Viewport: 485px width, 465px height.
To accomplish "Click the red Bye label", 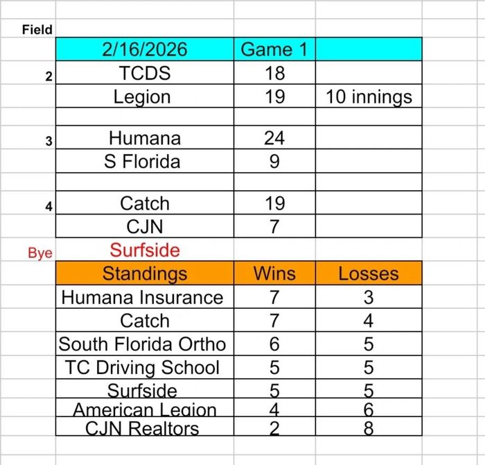I will 39,253.
